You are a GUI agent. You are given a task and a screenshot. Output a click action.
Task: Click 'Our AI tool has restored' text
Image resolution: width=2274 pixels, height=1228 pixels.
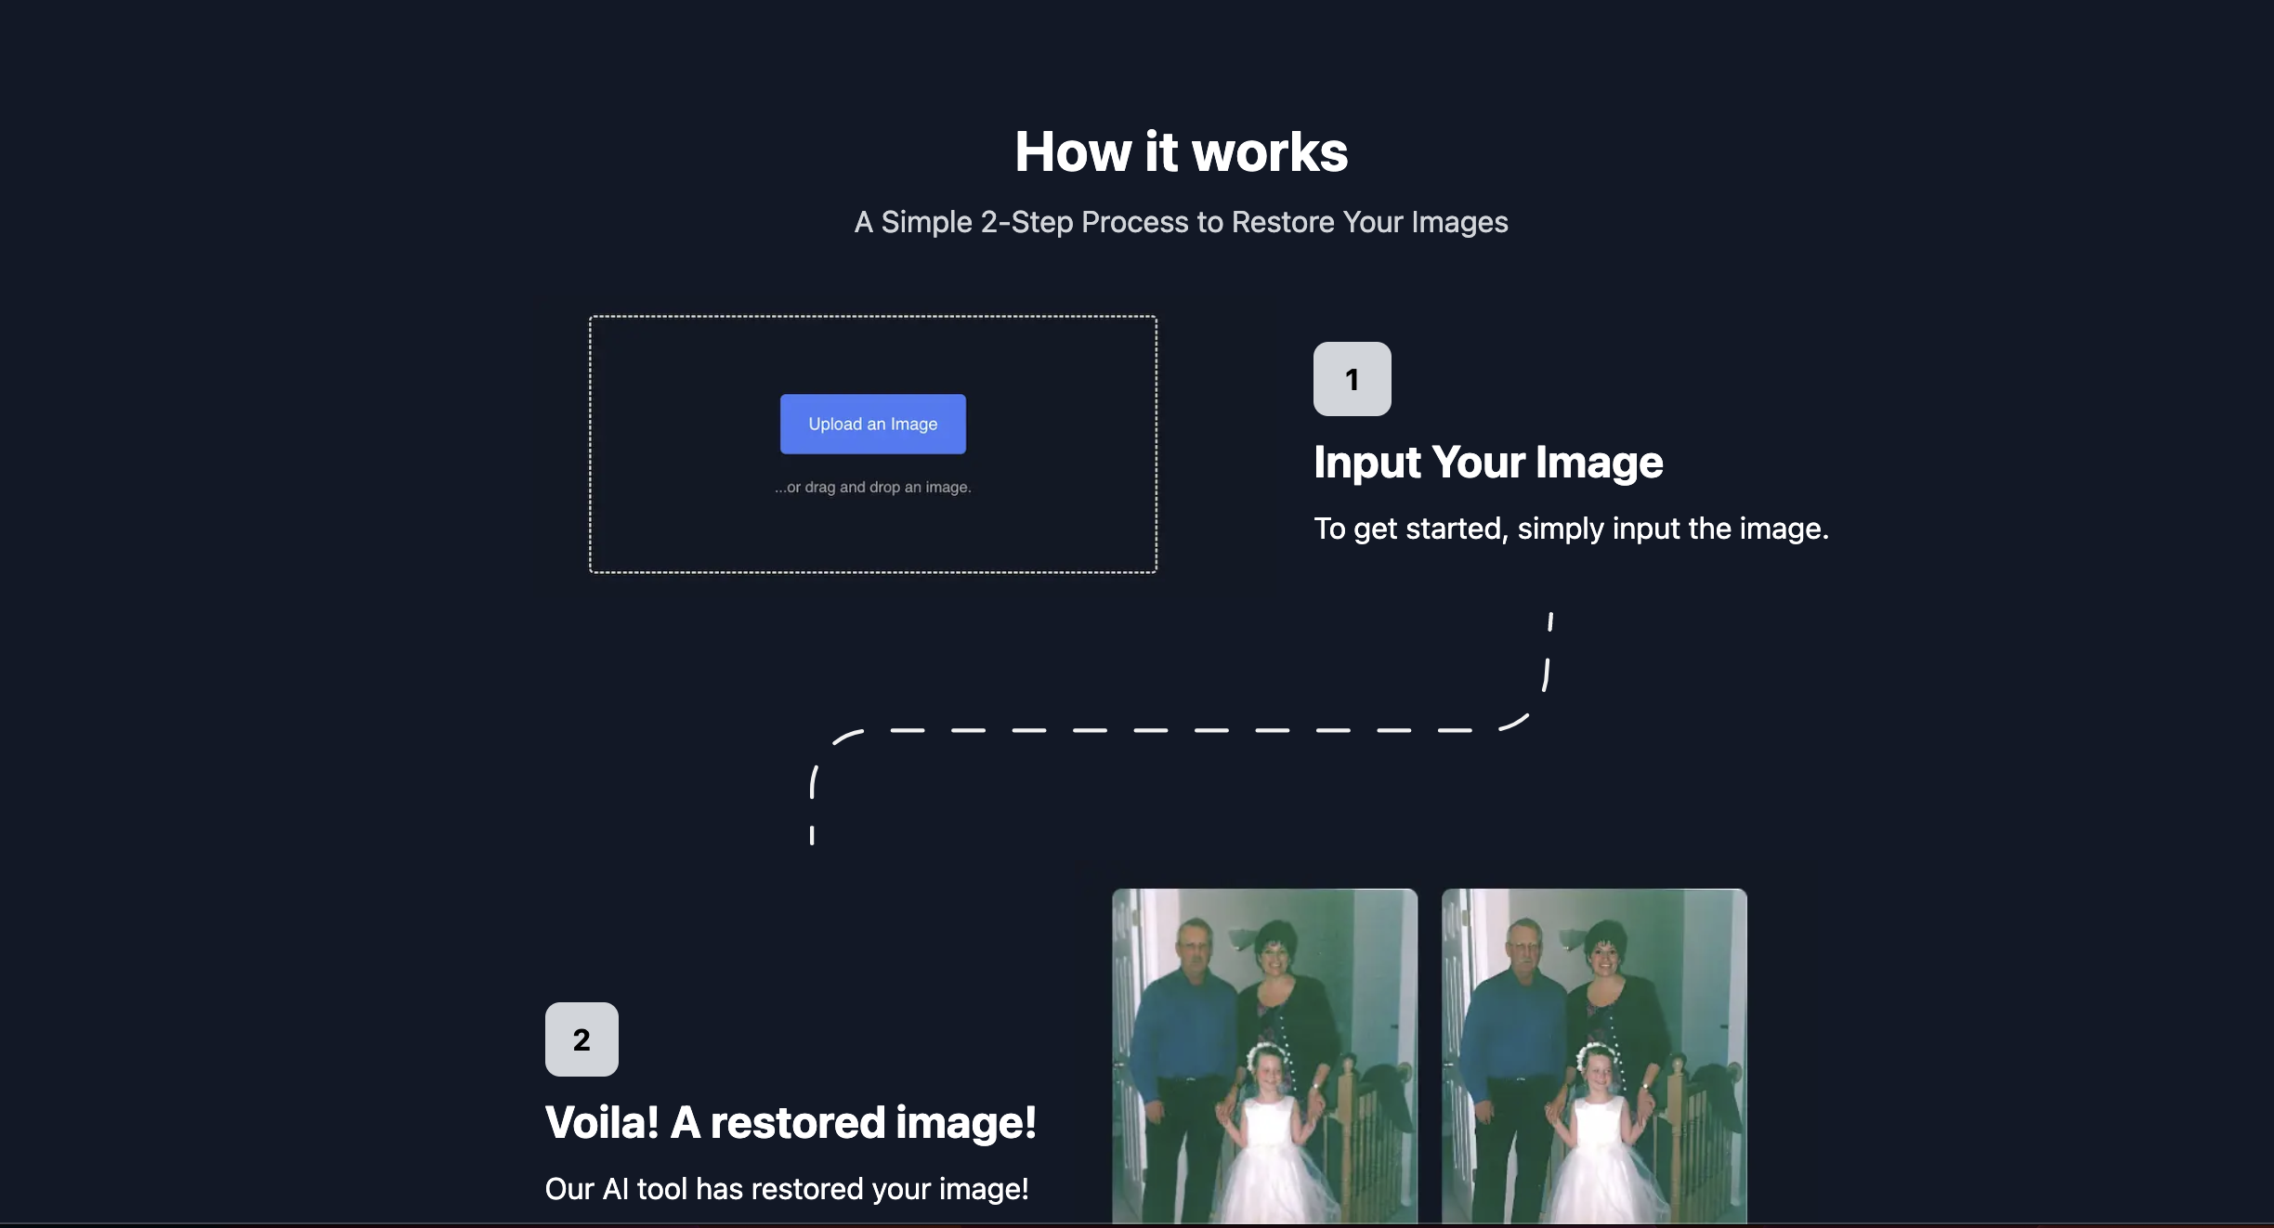point(786,1189)
